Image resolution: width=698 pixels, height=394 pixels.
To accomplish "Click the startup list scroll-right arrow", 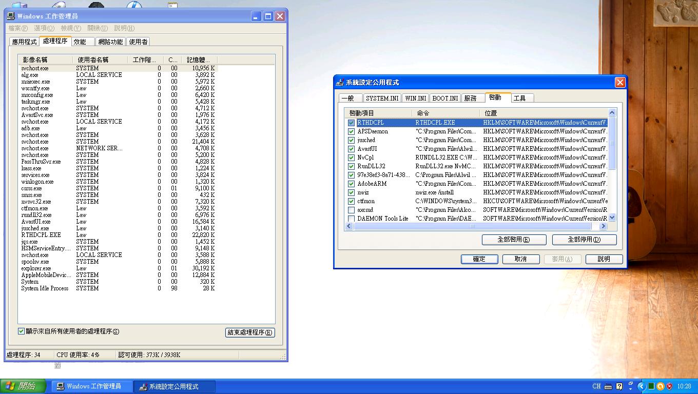I will click(604, 226).
